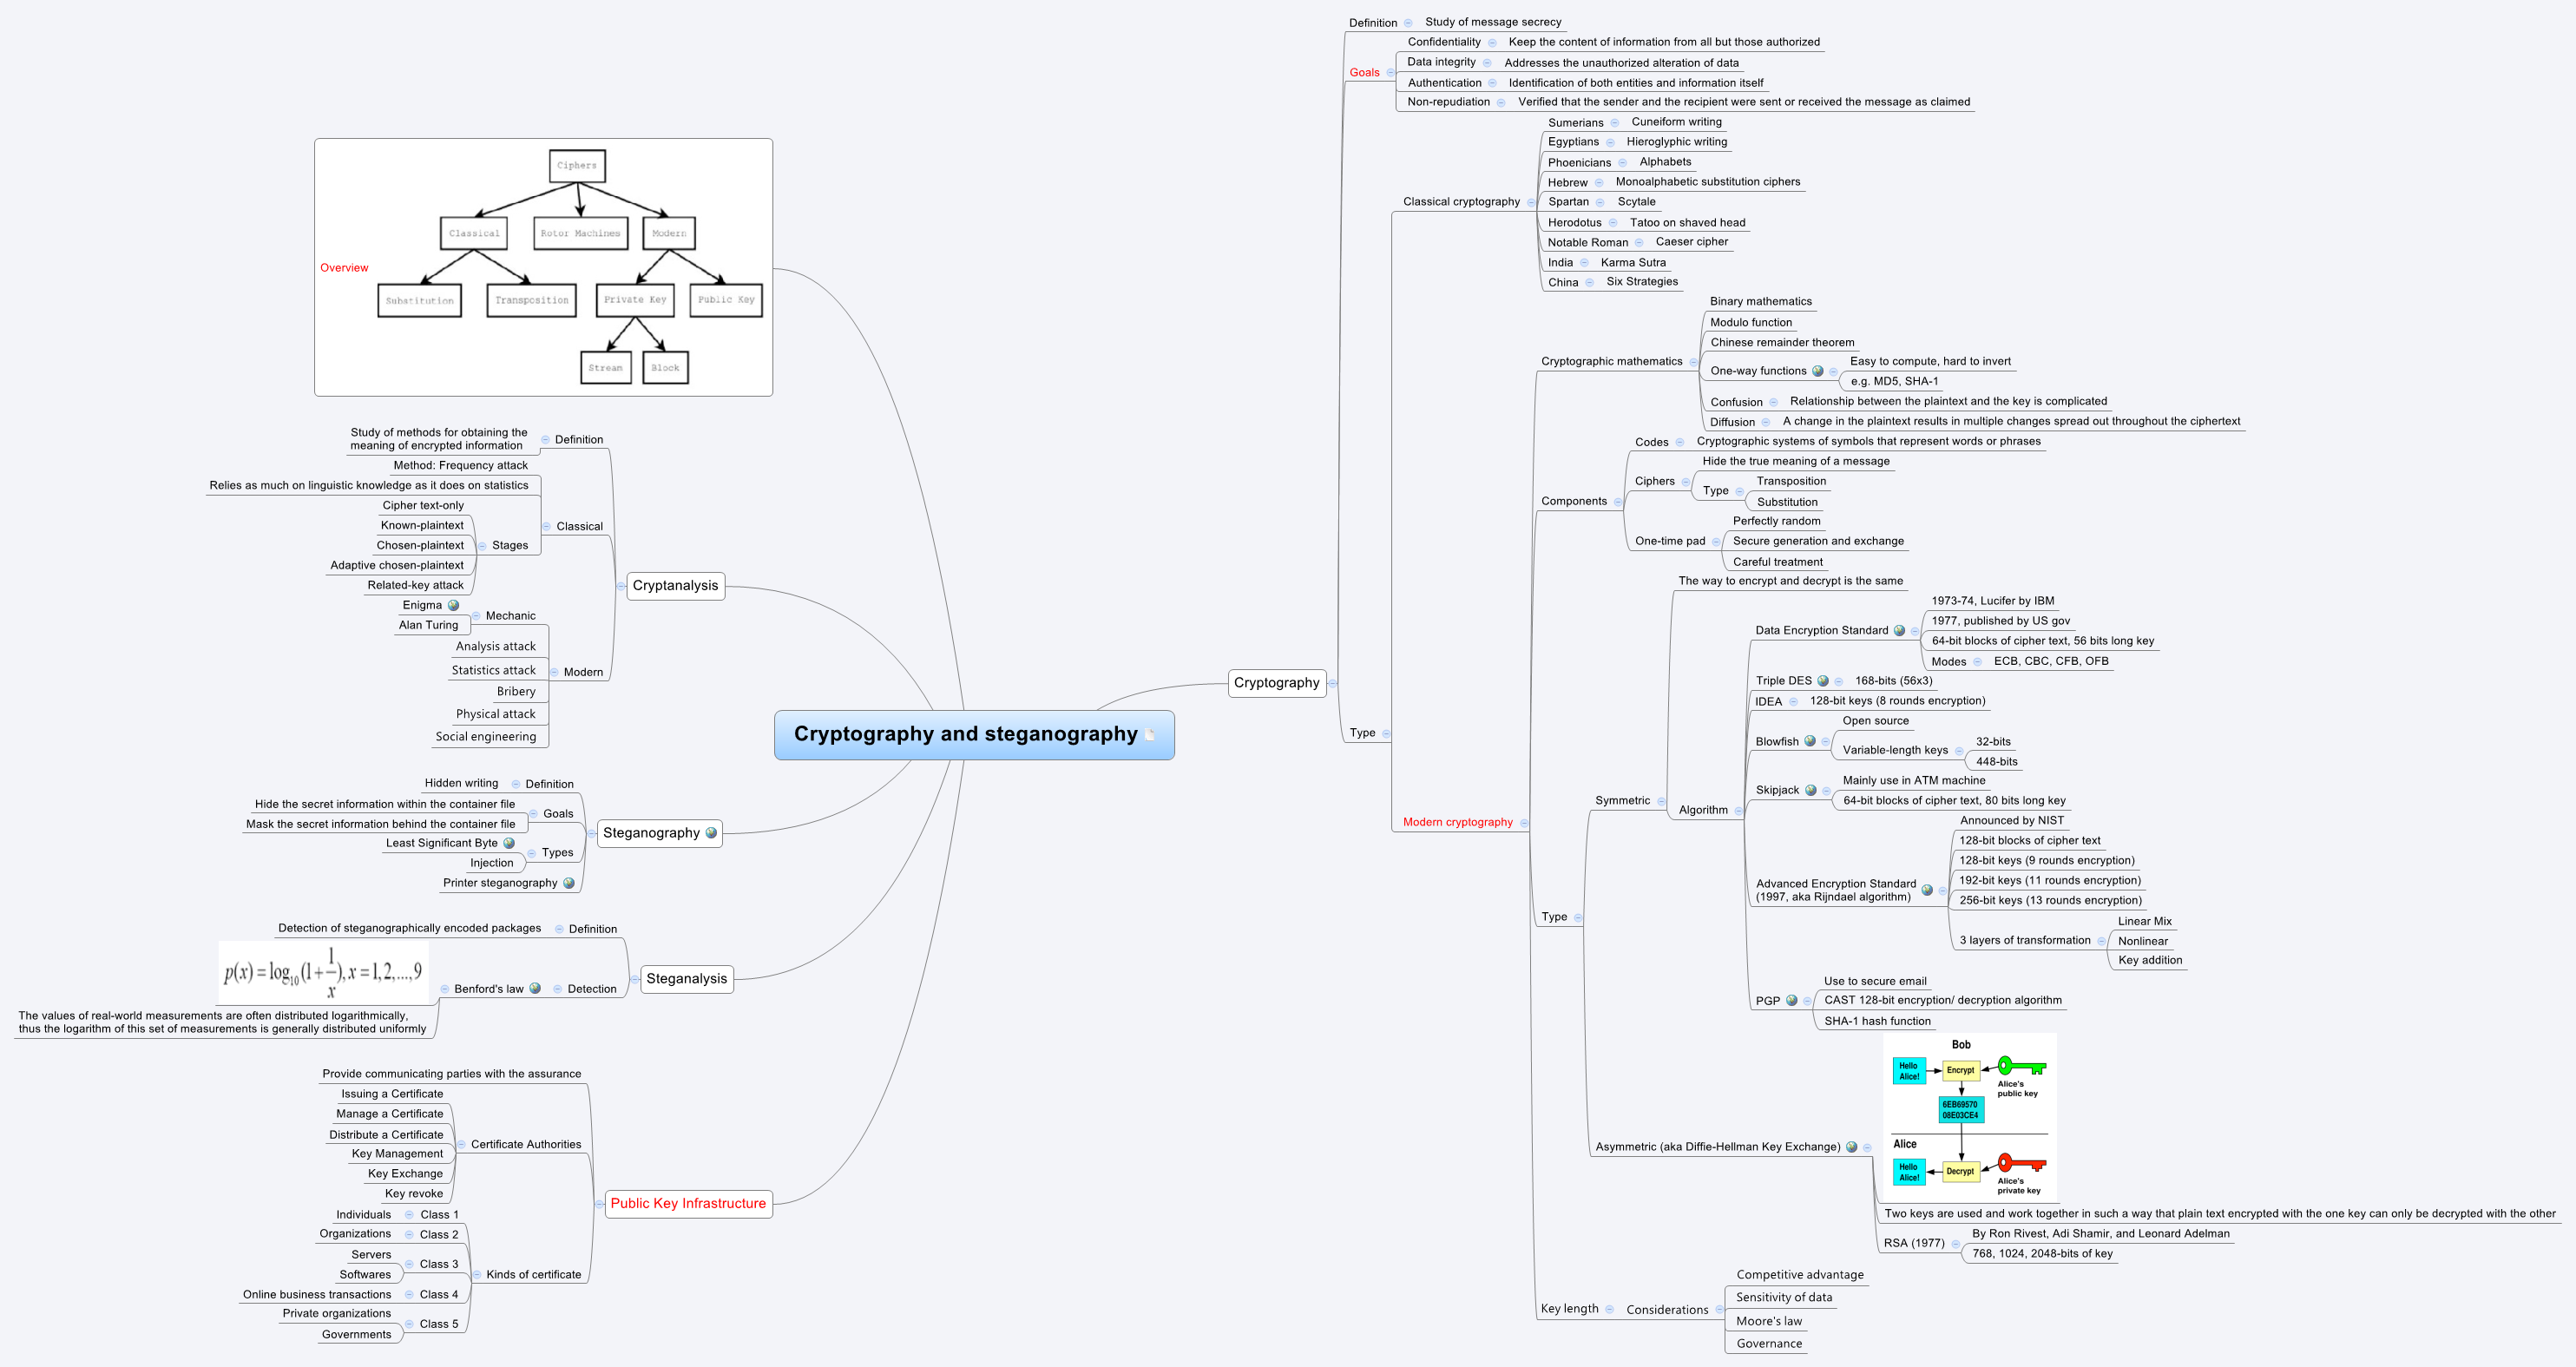Viewport: 2576px width, 1367px height.
Task: Collapse the Modern cryptography branch
Action: 1524,823
